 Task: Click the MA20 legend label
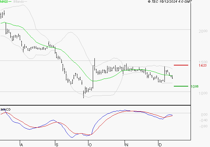coord(4,2)
